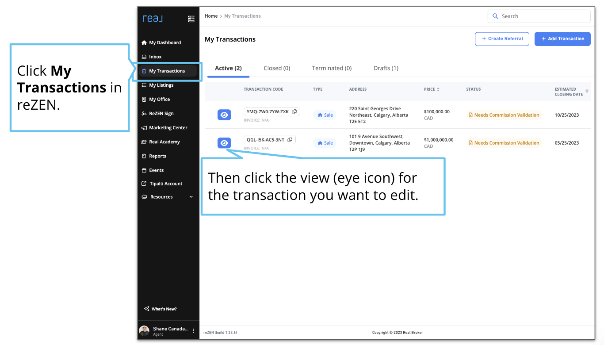Click reZEN build 1.23.6 footer text
Viewport: 604px width, 345px height.
click(220, 333)
